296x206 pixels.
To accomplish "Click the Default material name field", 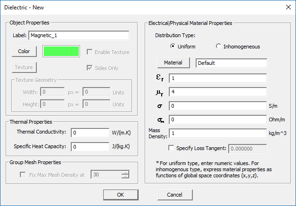I will [x=231, y=63].
